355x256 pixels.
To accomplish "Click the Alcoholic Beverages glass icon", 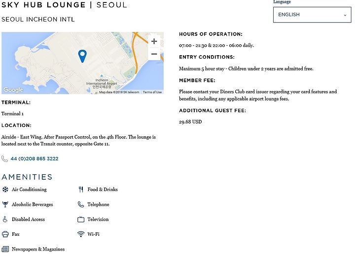I will coord(5,204).
